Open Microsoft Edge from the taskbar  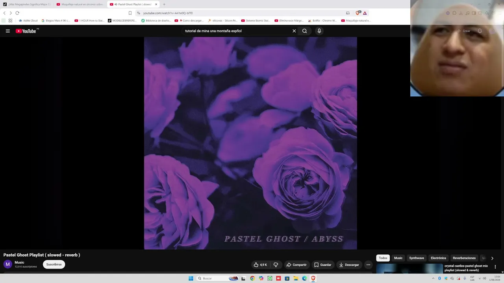pyautogui.click(x=304, y=278)
